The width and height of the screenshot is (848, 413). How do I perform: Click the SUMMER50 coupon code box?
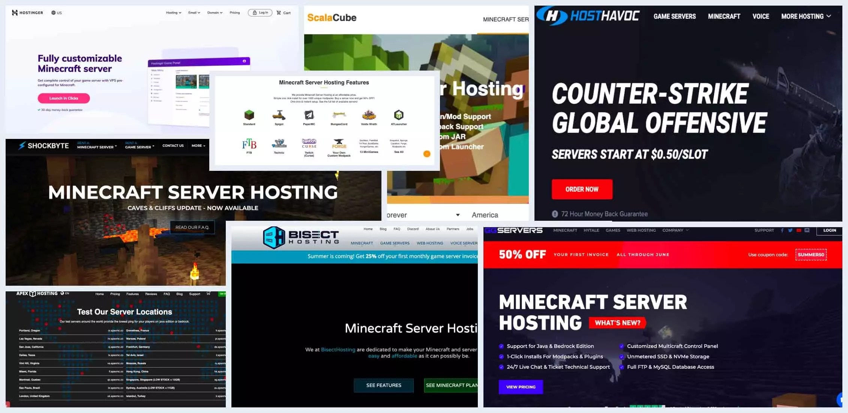(x=811, y=255)
